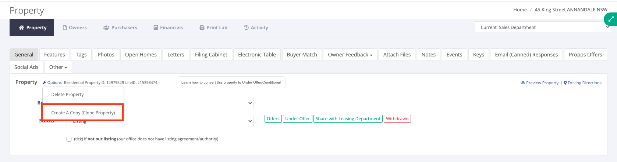Screen dimensions: 617x162
Task: Open the Email (Canned) Responses sub-tab
Action: coord(526,55)
